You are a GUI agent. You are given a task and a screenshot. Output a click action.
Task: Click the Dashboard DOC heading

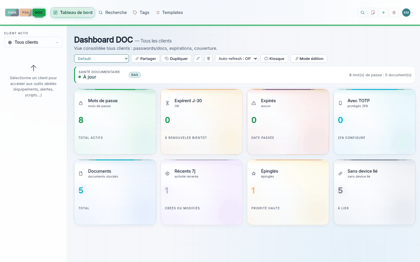click(104, 40)
